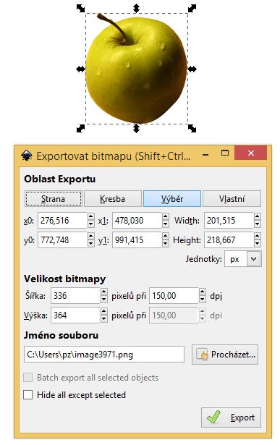Click the bottom-left corner scale handle arrow
Screen dimensions: 280x445
click(80, 128)
